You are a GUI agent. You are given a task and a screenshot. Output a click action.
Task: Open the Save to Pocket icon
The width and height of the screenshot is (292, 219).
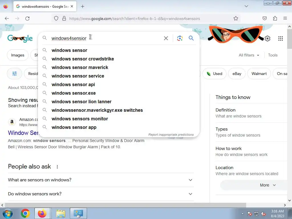(x=264, y=18)
